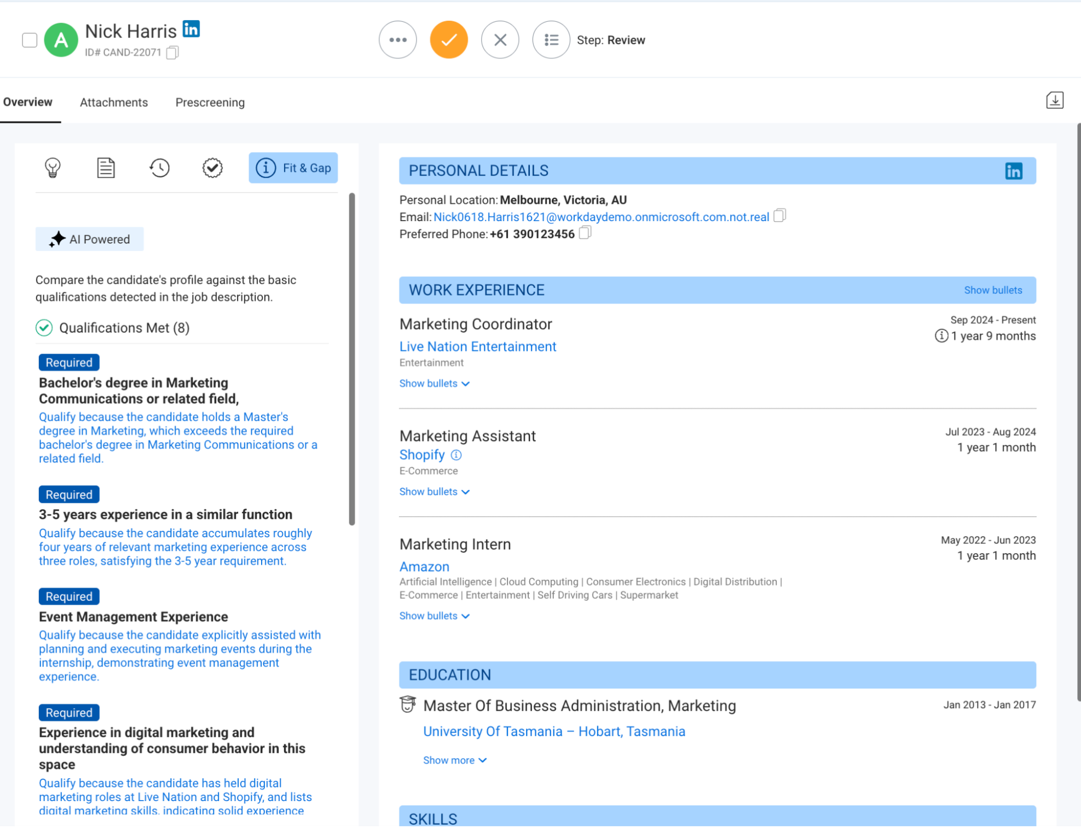Image resolution: width=1081 pixels, height=829 pixels.
Task: Expand Show more under Education entry
Action: pos(454,761)
